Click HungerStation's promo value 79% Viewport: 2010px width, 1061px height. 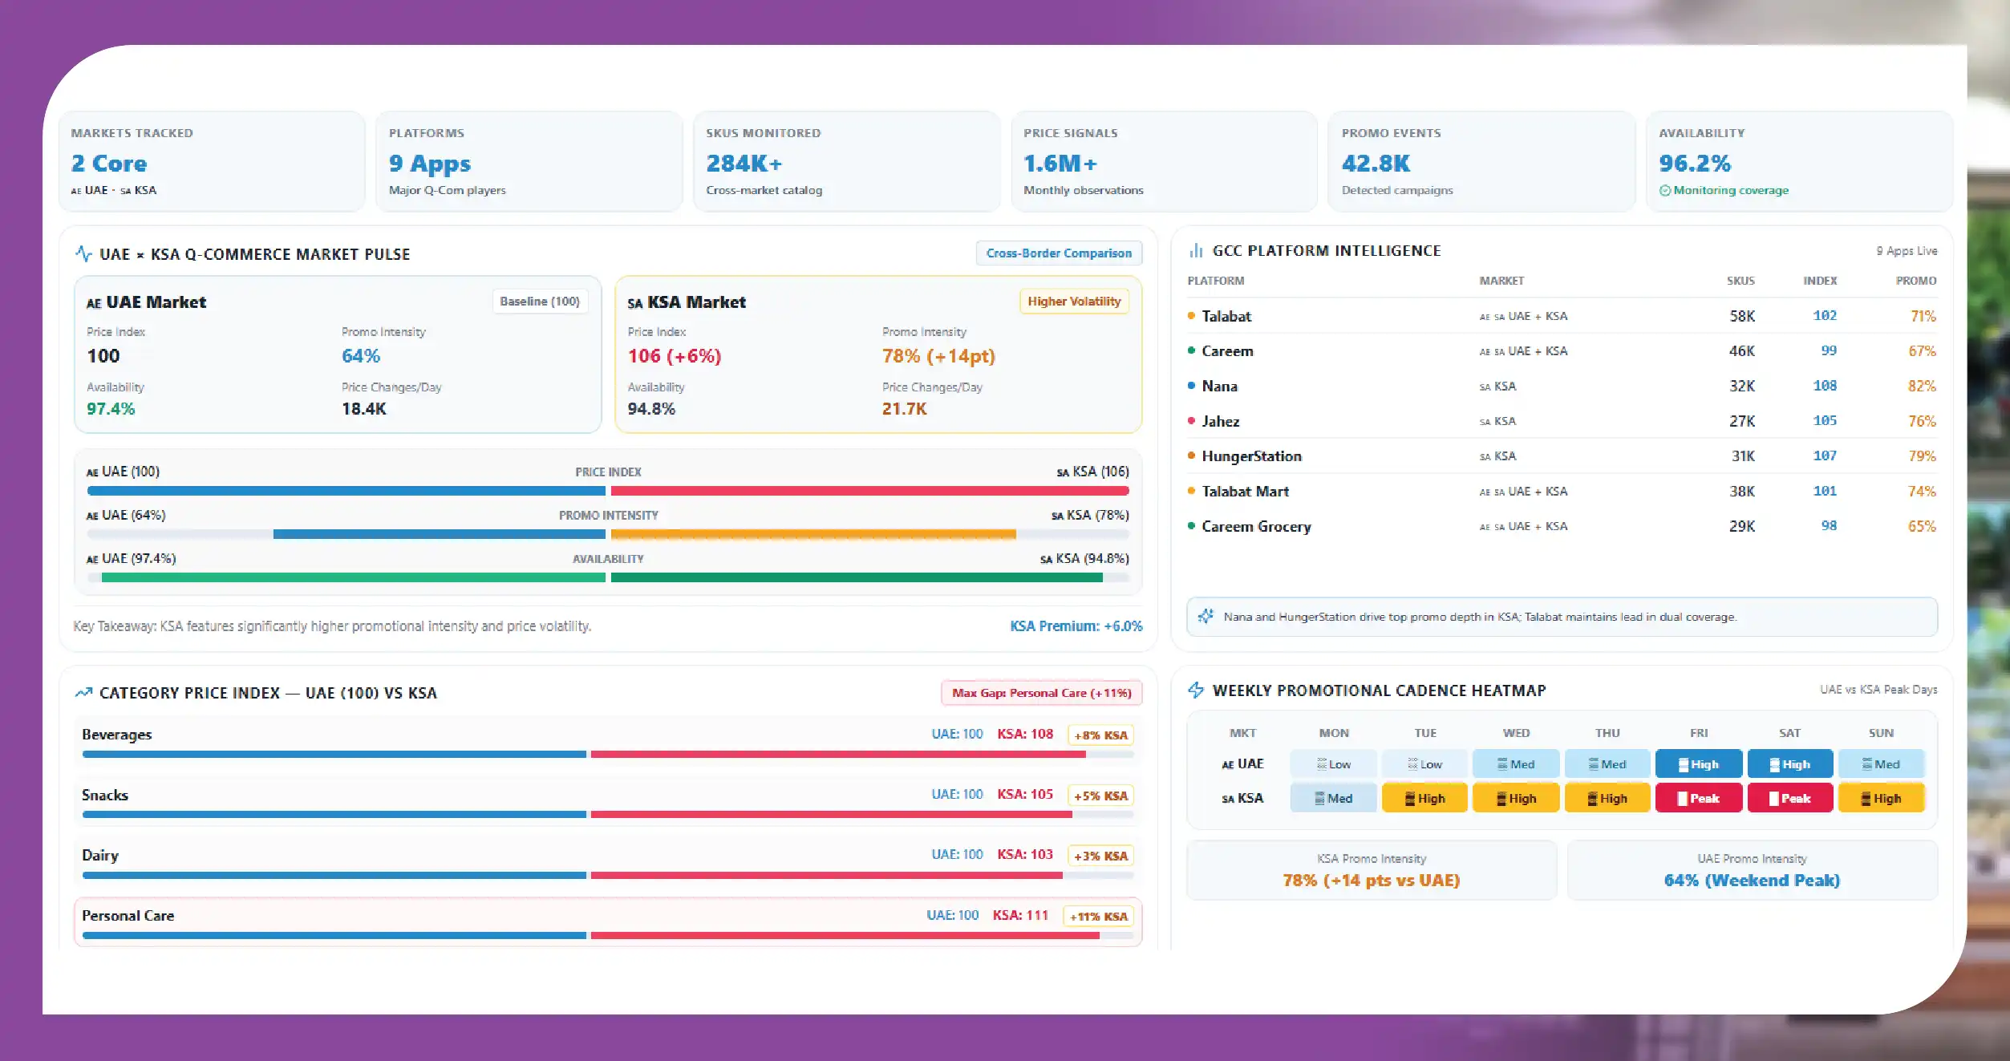[1922, 456]
